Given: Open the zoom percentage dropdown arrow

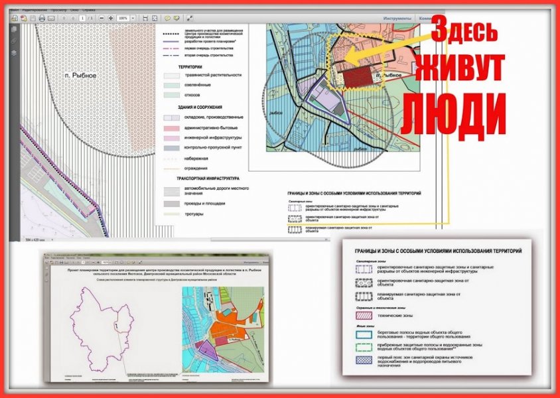Looking at the screenshot, I should coord(133,19).
